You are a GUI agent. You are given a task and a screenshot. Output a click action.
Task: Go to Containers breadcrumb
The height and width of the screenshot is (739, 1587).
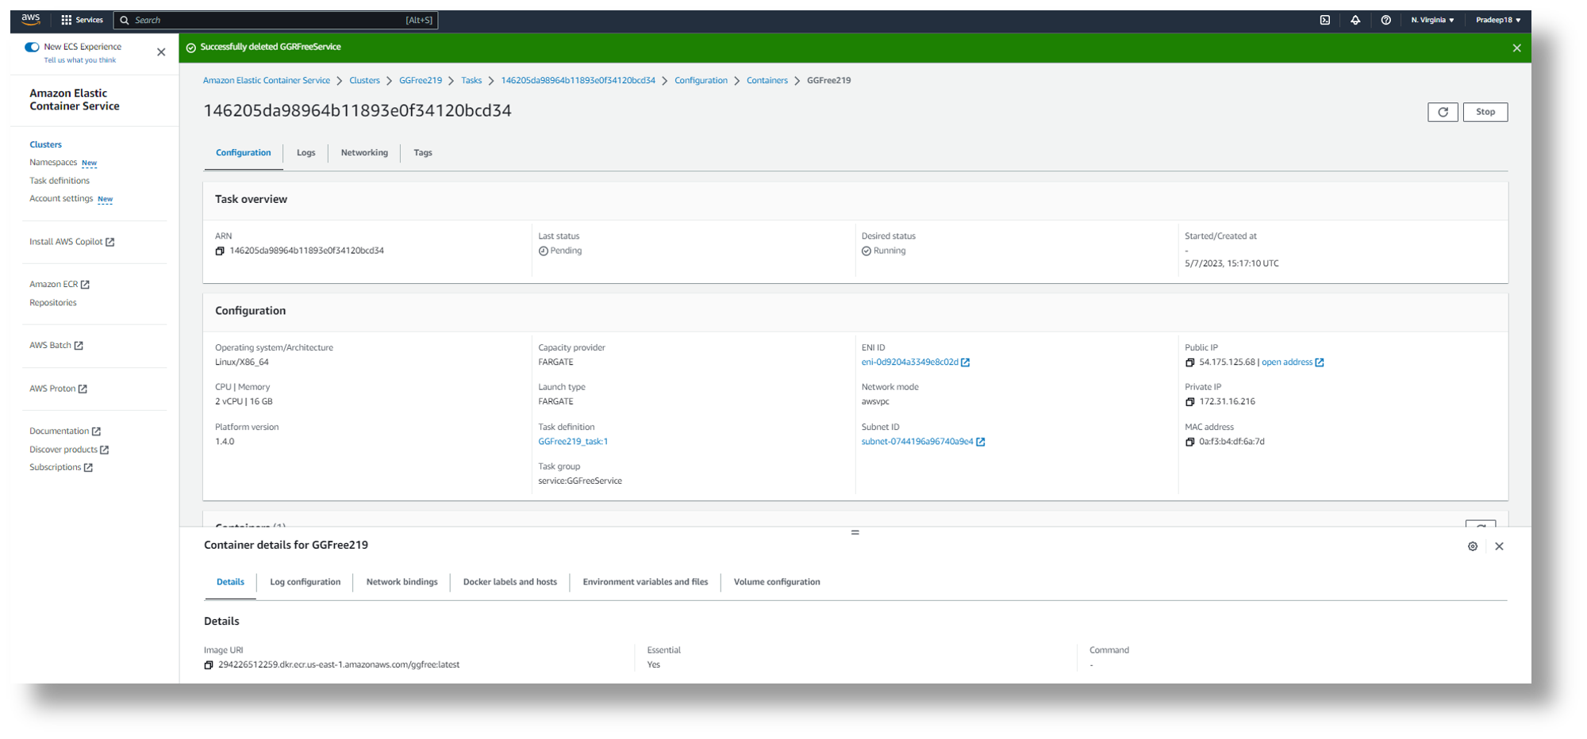click(x=767, y=81)
